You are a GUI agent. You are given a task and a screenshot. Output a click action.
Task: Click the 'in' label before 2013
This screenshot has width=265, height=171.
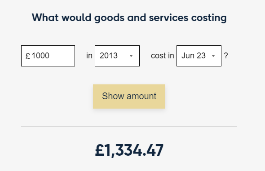[x=89, y=56]
